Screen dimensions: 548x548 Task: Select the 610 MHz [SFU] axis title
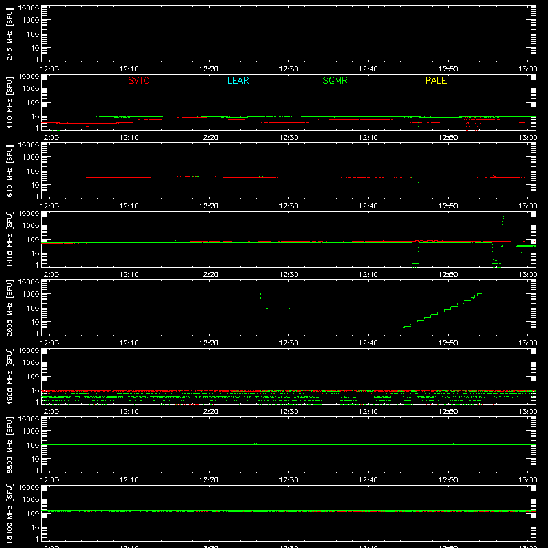(9, 171)
